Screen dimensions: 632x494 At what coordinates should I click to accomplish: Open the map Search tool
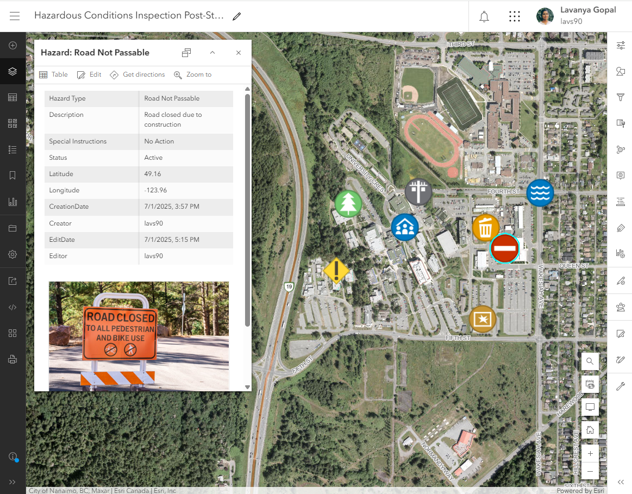(590, 361)
